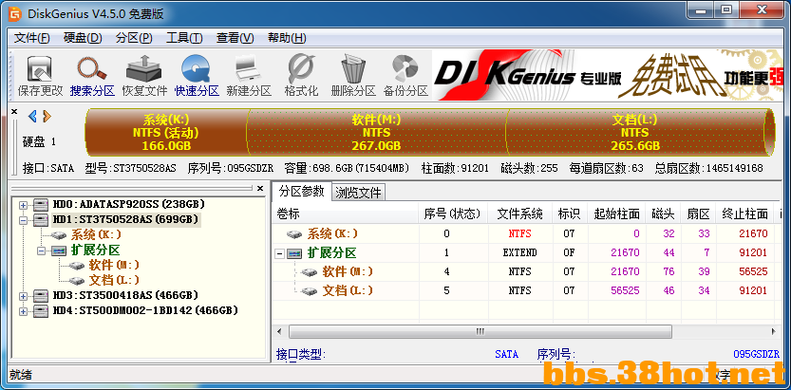Expand the HD4 ST500DM002-1BD142 tree node
The image size is (791, 390).
(x=23, y=311)
